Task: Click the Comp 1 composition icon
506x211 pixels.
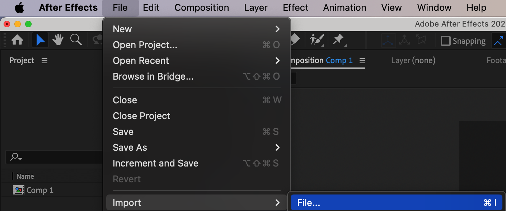Action: coord(18,190)
